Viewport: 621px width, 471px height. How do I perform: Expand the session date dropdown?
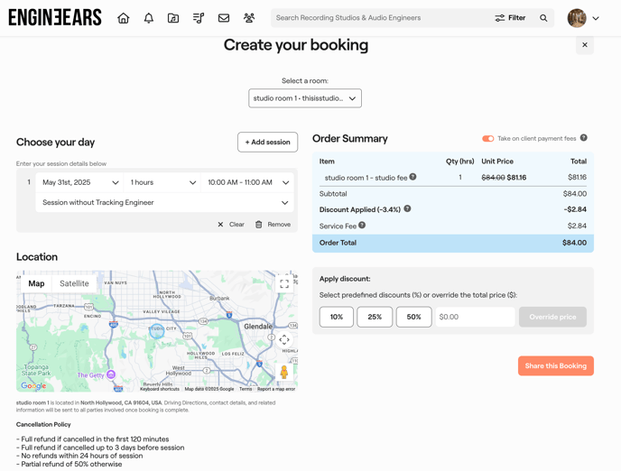[80, 182]
